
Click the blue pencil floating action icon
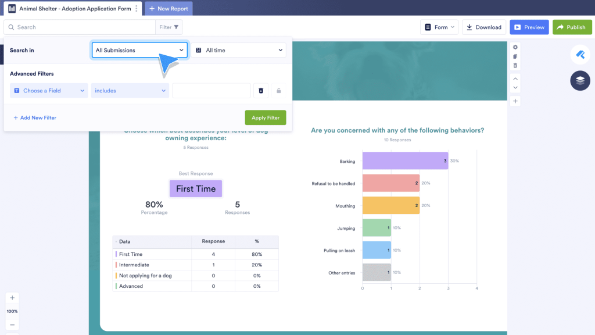click(x=580, y=54)
